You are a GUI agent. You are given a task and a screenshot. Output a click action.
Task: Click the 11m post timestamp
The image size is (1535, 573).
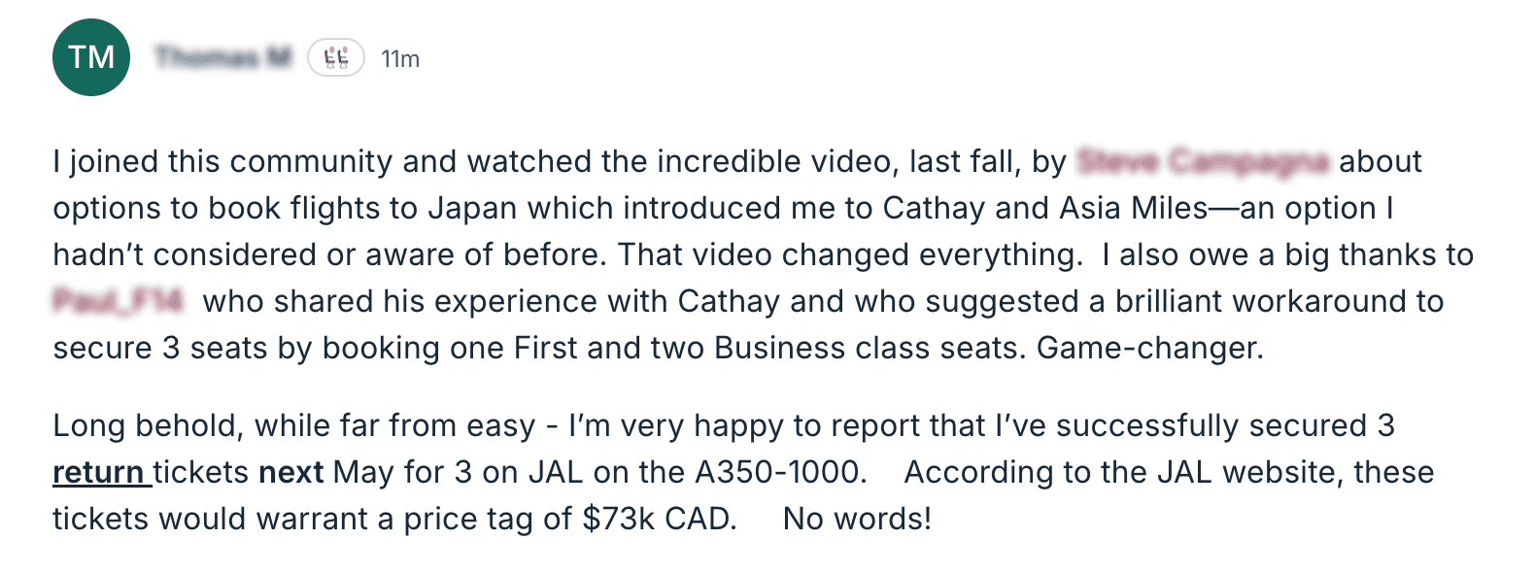(400, 59)
